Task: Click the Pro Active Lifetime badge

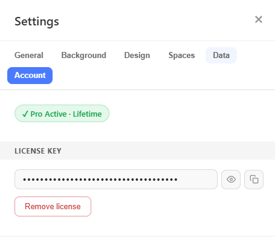Action: click(62, 114)
